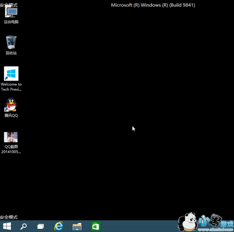Click the Welcome to Tech Preview shortcut icon
The image size is (234, 232).
pyautogui.click(x=11, y=73)
